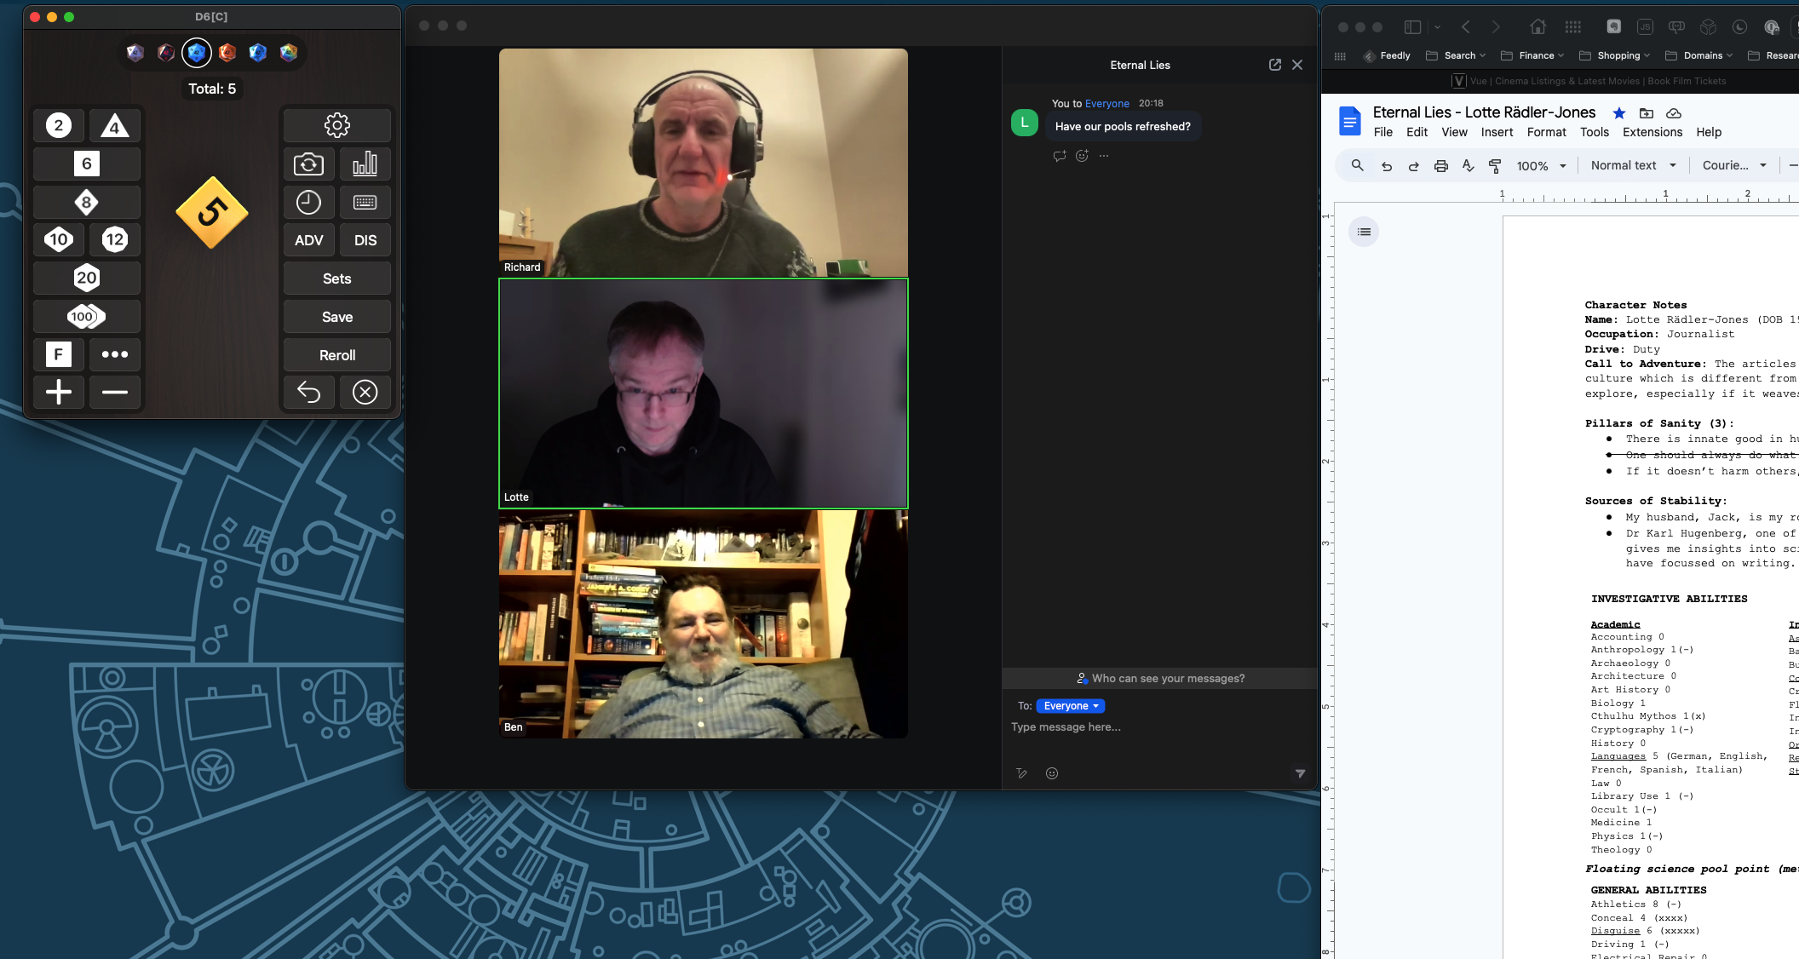Open the Insert menu in Docs
1799x959 pixels.
[x=1497, y=132]
